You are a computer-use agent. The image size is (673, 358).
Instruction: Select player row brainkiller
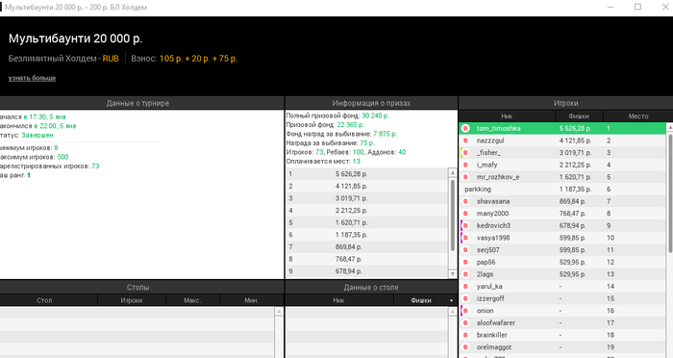click(x=562, y=335)
